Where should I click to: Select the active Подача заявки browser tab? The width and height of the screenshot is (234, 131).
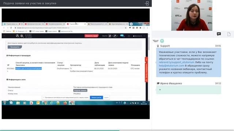(76, 24)
